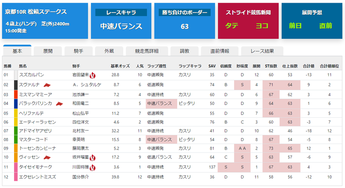Click jockey name 和田竜二

[80, 104]
